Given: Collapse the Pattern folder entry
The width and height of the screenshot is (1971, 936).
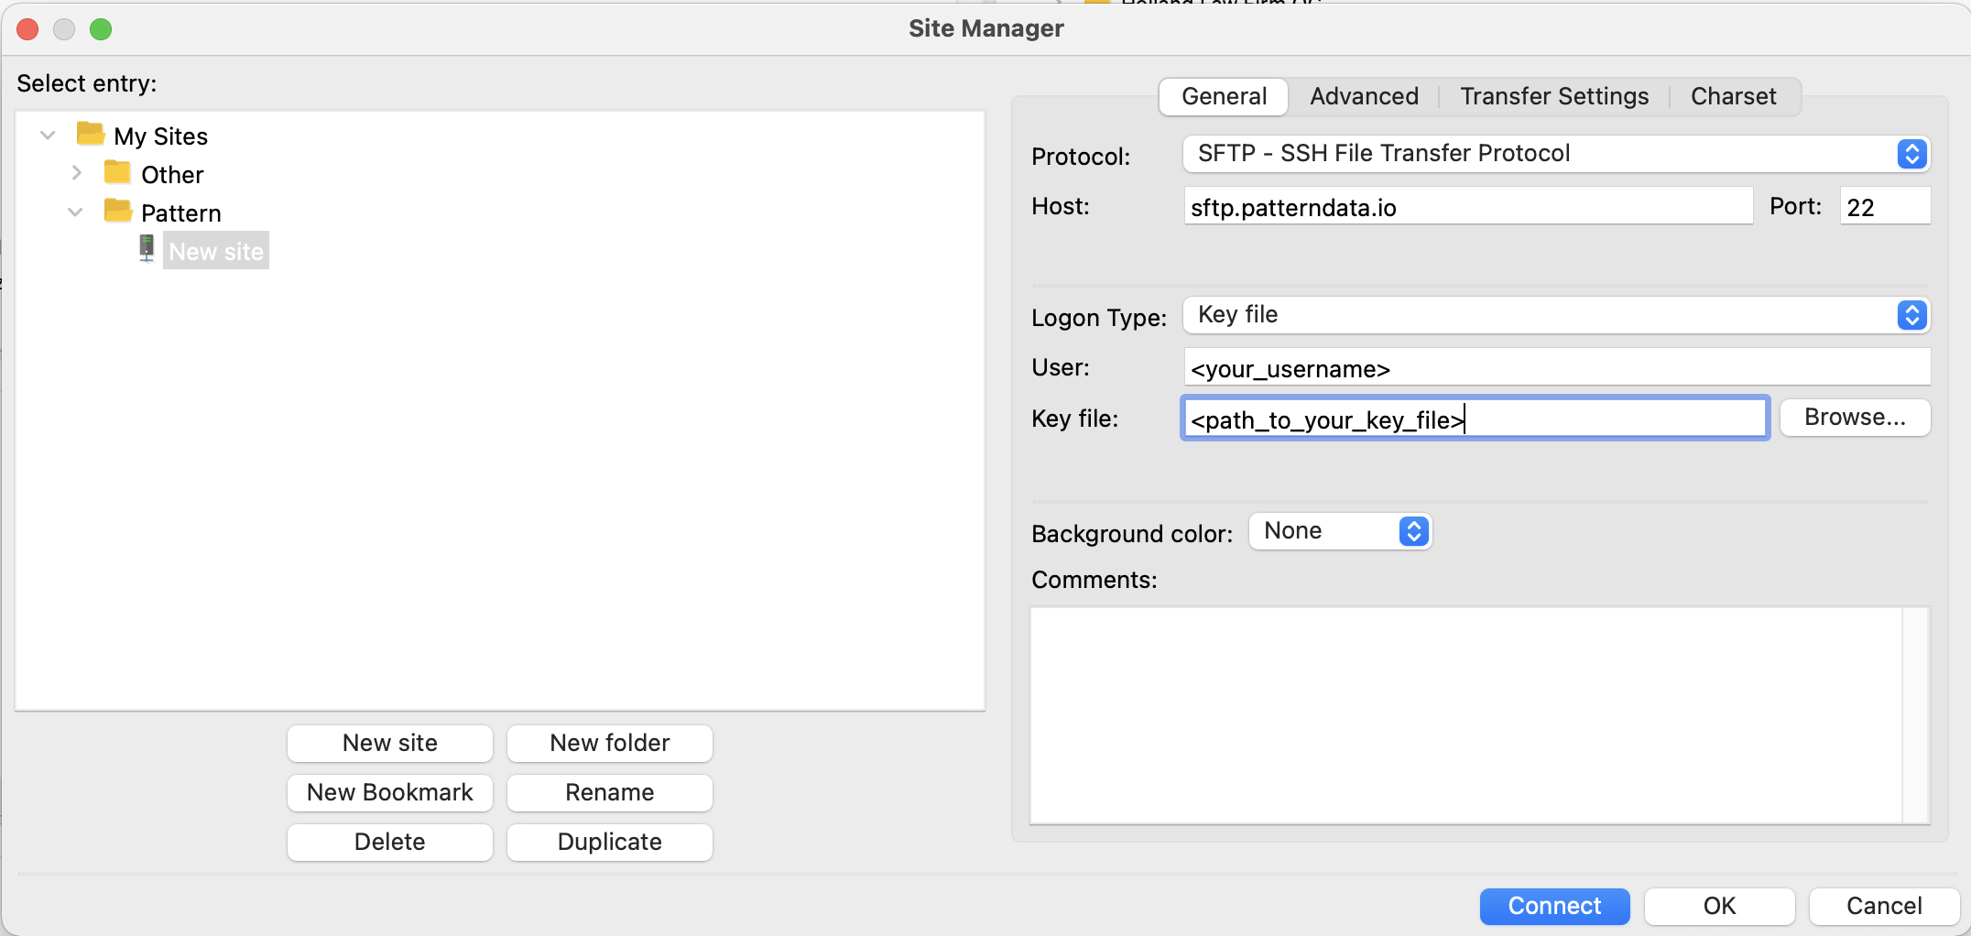Looking at the screenshot, I should pos(74,211).
